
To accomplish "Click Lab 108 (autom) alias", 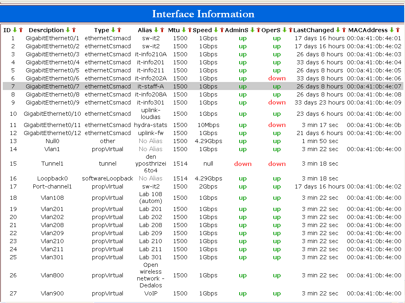I will coord(151,198).
